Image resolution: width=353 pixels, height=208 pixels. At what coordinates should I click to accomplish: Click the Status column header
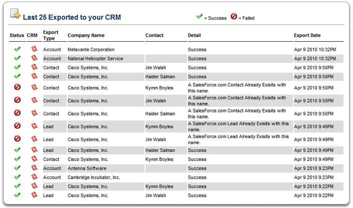(17, 35)
